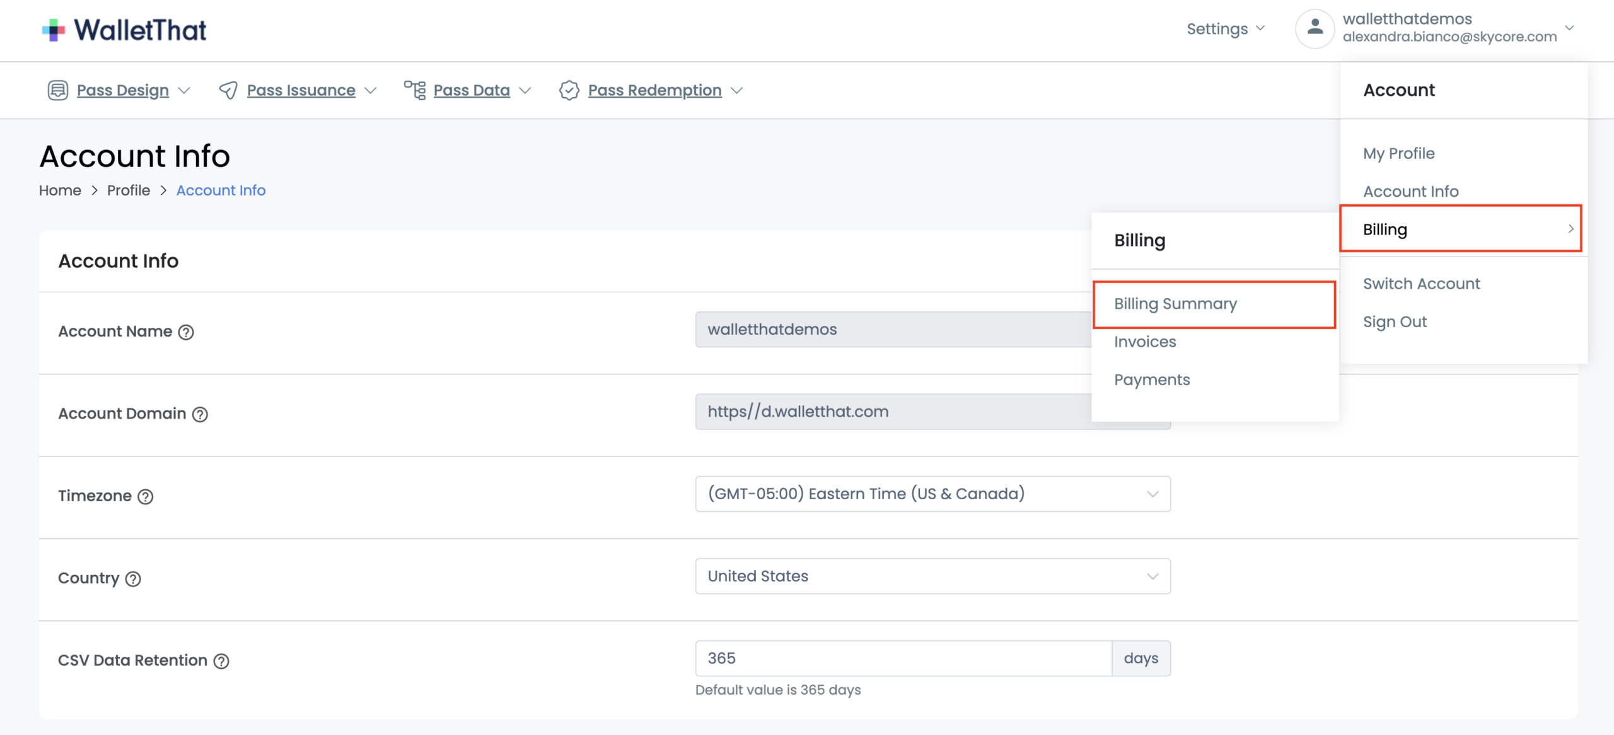Open the Timezone dropdown
The width and height of the screenshot is (1614, 735).
coord(932,494)
